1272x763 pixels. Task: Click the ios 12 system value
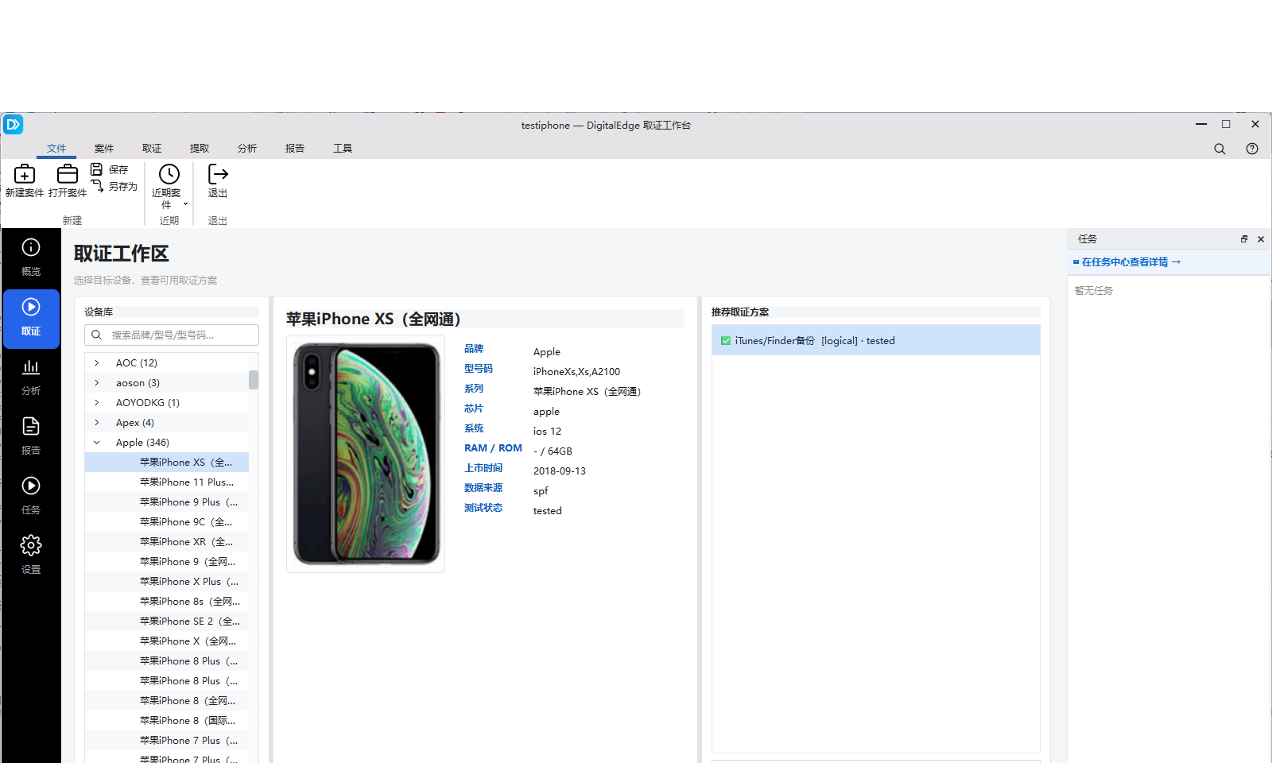click(x=547, y=432)
